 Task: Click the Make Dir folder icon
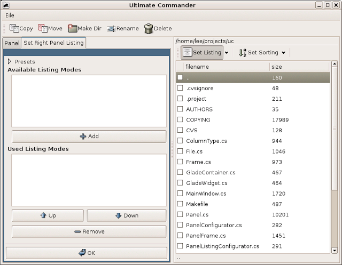click(x=73, y=28)
